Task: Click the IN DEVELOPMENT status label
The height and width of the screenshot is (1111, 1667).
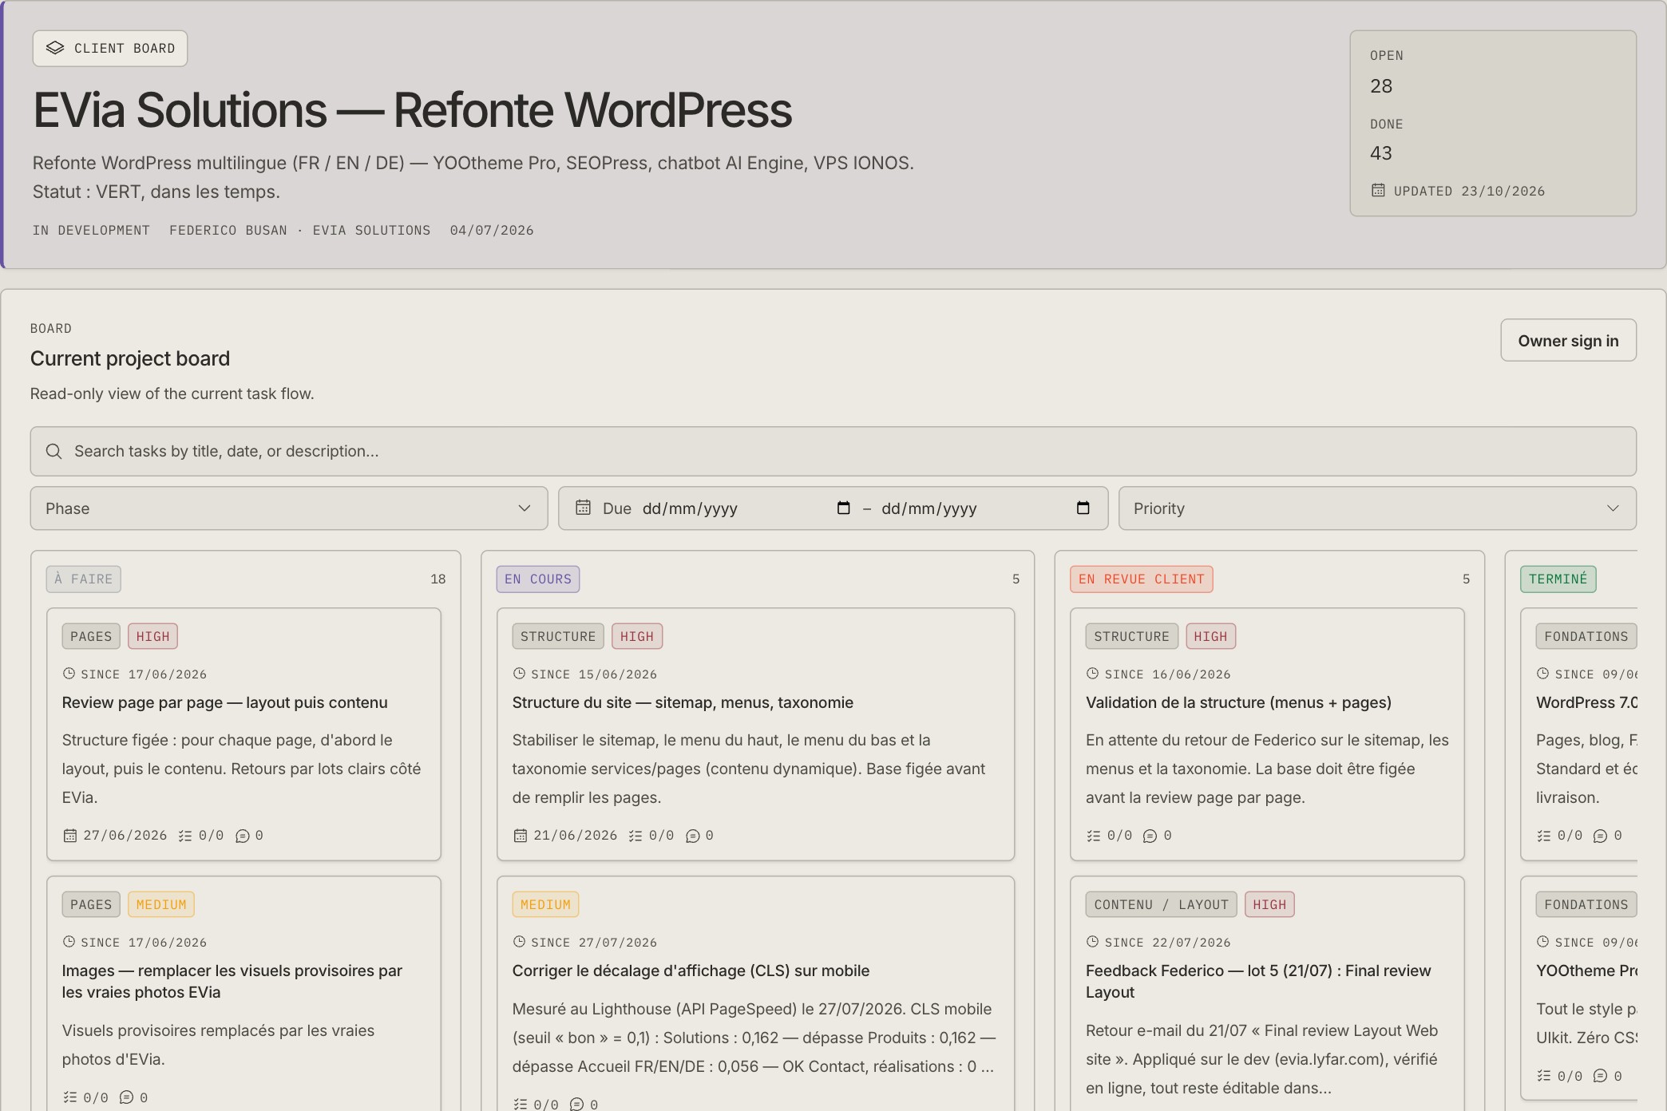Action: [91, 230]
